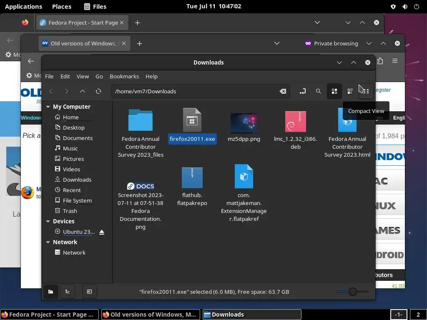427x320 pixels.
Task: Open the Help menu
Action: [x=151, y=77]
